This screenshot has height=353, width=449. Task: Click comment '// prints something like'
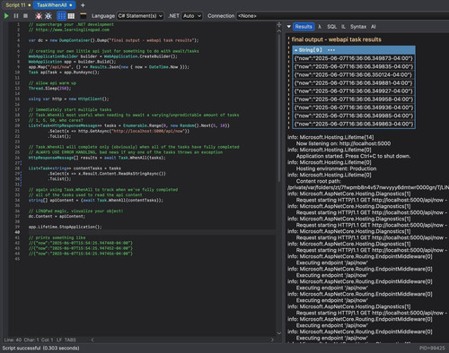click(x=57, y=237)
